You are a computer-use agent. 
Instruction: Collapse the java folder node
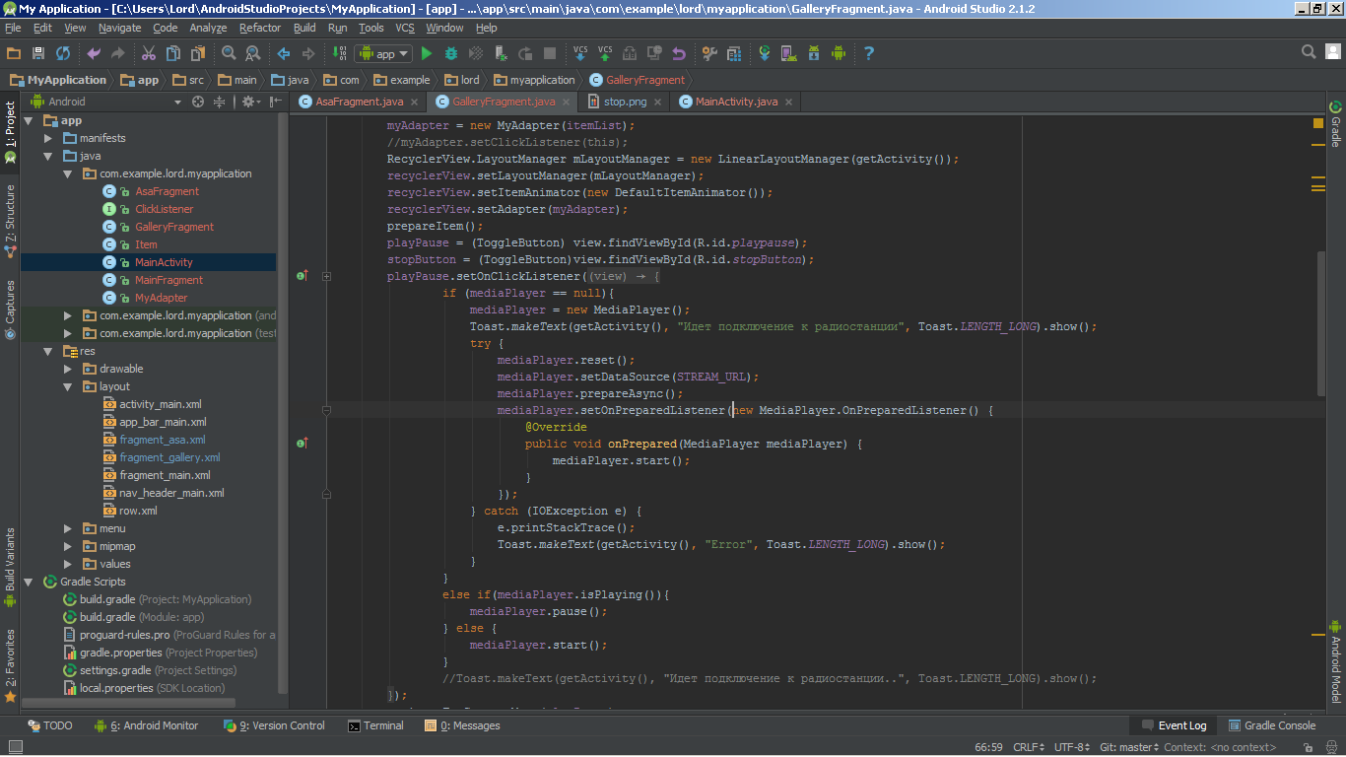click(x=47, y=156)
